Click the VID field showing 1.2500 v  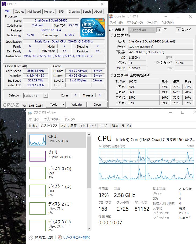(x=137, y=58)
